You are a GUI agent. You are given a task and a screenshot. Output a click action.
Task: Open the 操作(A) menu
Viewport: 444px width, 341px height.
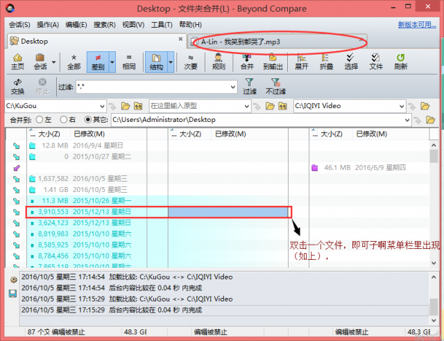(x=48, y=25)
